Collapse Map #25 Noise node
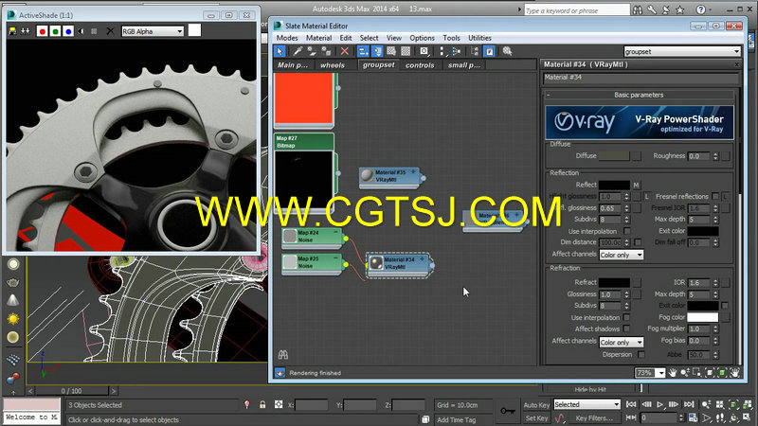 [x=335, y=258]
